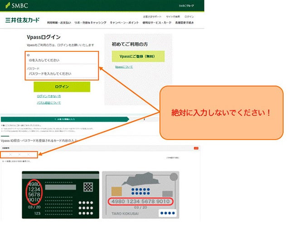
Task: Open 利用明細・お支払い menu
Action: tap(59, 23)
